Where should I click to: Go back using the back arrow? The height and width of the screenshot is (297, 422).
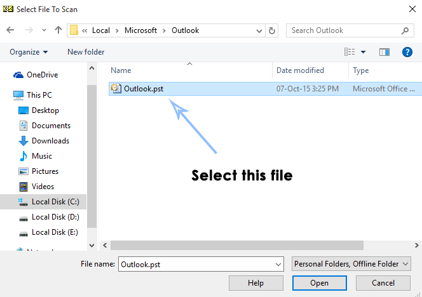10,30
